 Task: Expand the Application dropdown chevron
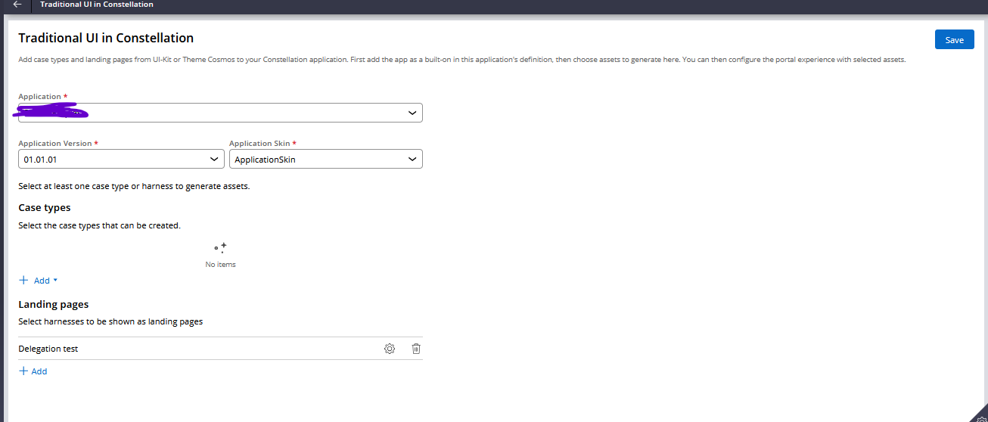(412, 113)
